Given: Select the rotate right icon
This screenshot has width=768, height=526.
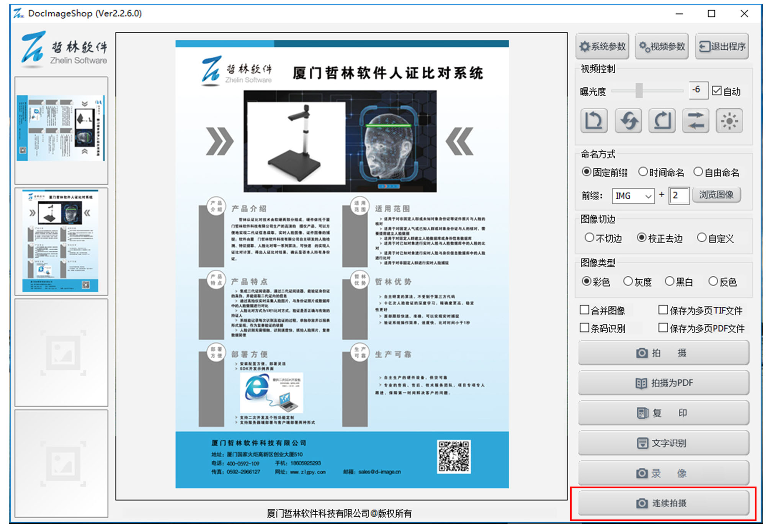Looking at the screenshot, I should pyautogui.click(x=662, y=121).
